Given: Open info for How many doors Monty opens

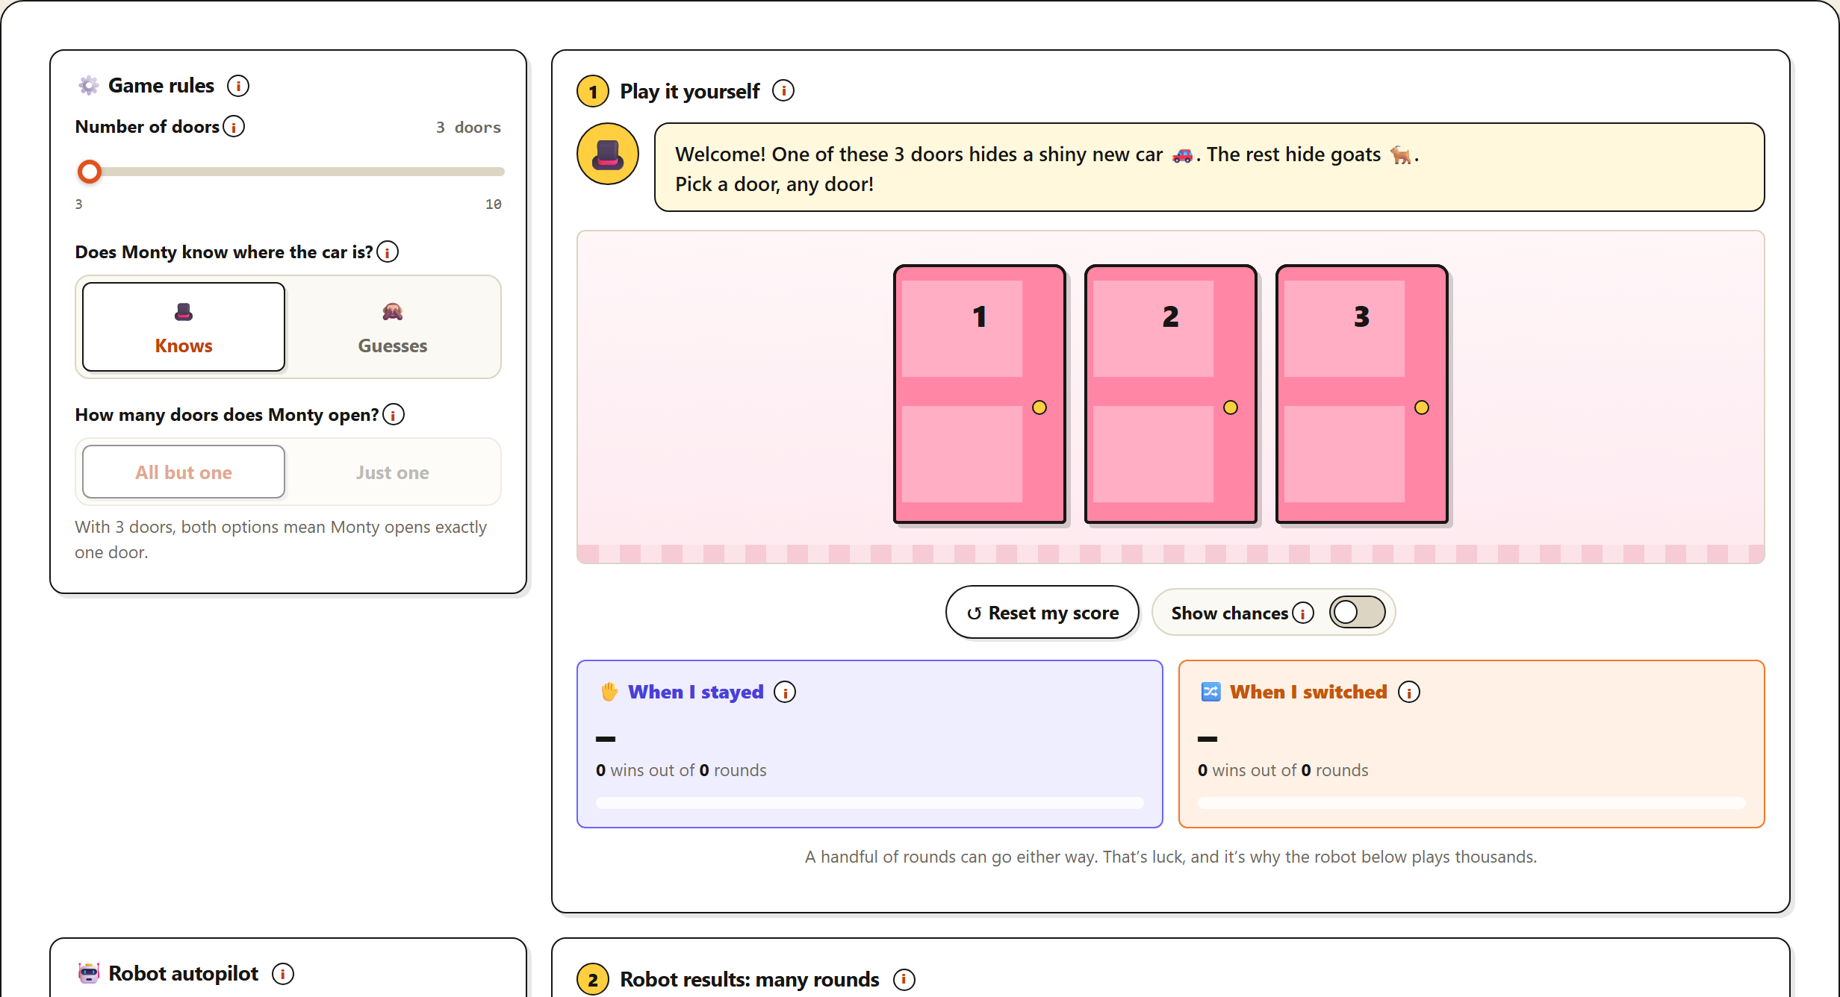Looking at the screenshot, I should point(394,415).
